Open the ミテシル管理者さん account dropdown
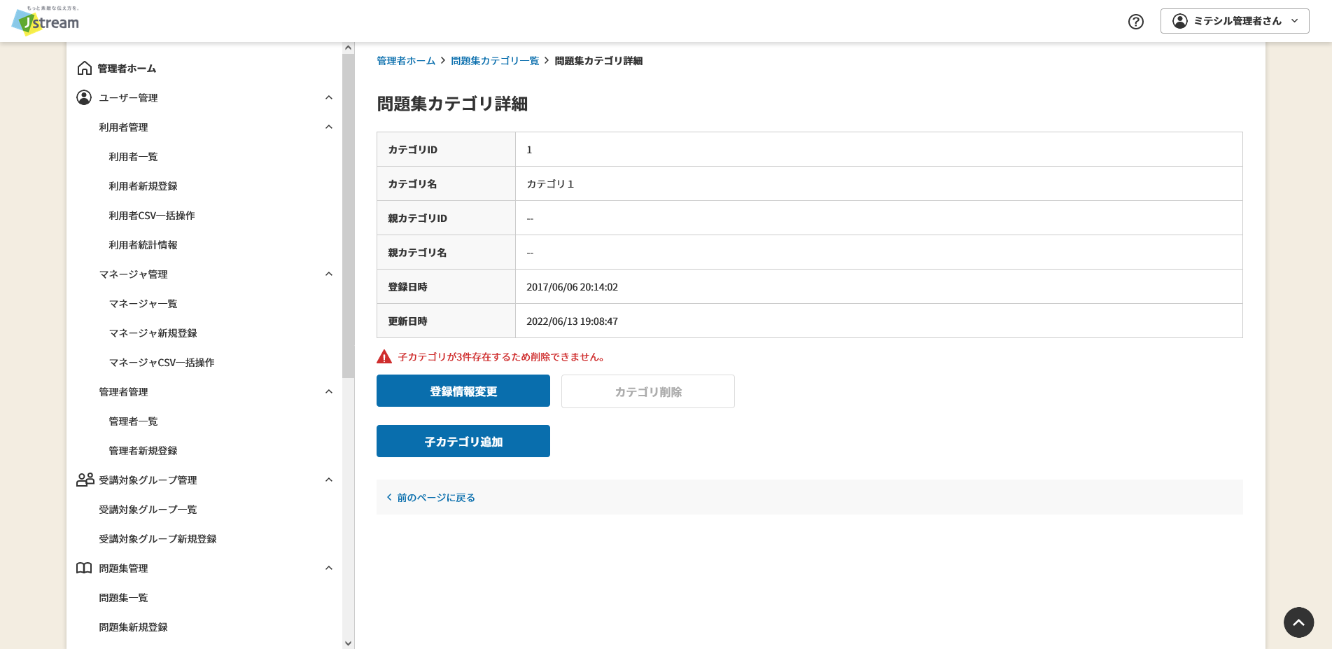This screenshot has height=649, width=1332. tap(1235, 21)
